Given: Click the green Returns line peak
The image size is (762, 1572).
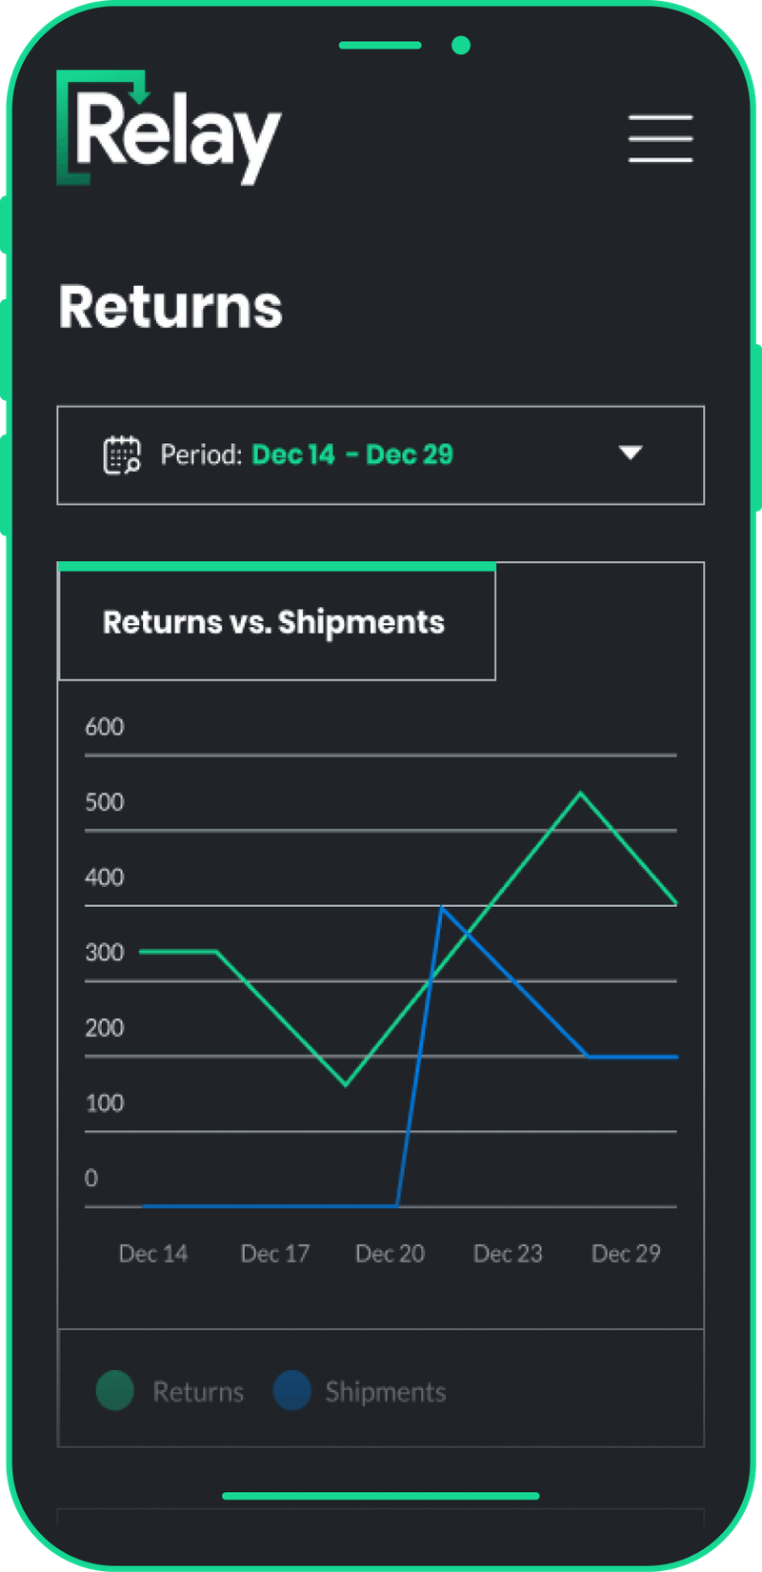Looking at the screenshot, I should (x=581, y=793).
